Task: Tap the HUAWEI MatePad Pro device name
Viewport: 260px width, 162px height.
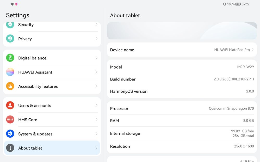Action: pos(232,50)
